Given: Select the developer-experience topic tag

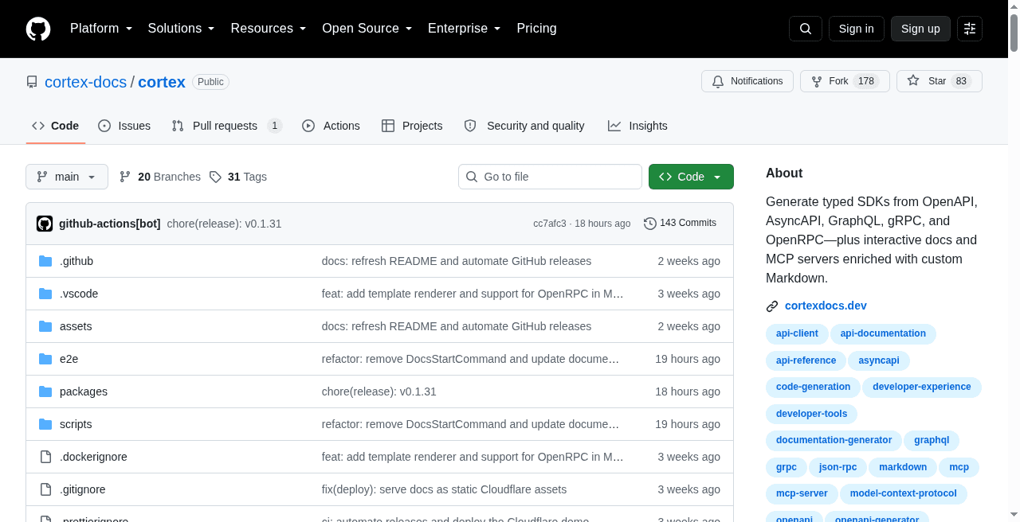Looking at the screenshot, I should click(922, 387).
